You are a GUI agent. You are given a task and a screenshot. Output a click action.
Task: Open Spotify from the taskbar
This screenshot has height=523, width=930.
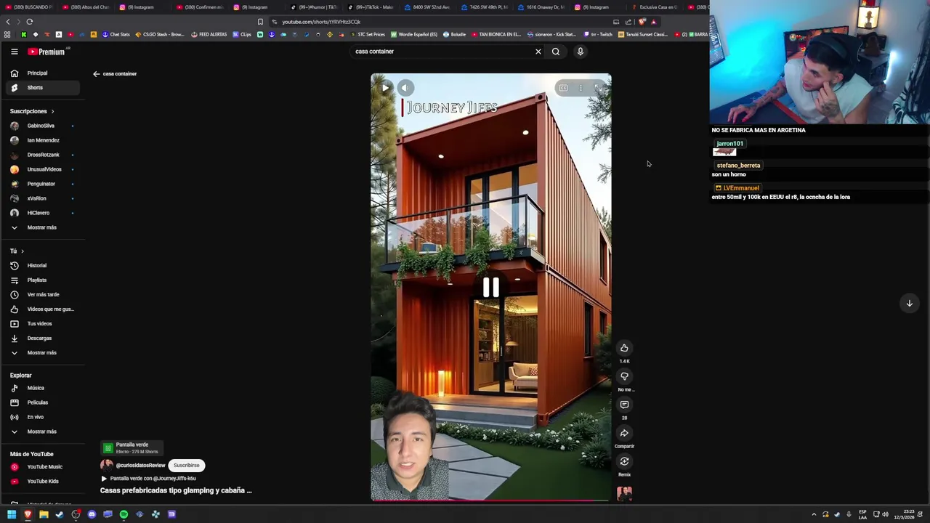(124, 514)
